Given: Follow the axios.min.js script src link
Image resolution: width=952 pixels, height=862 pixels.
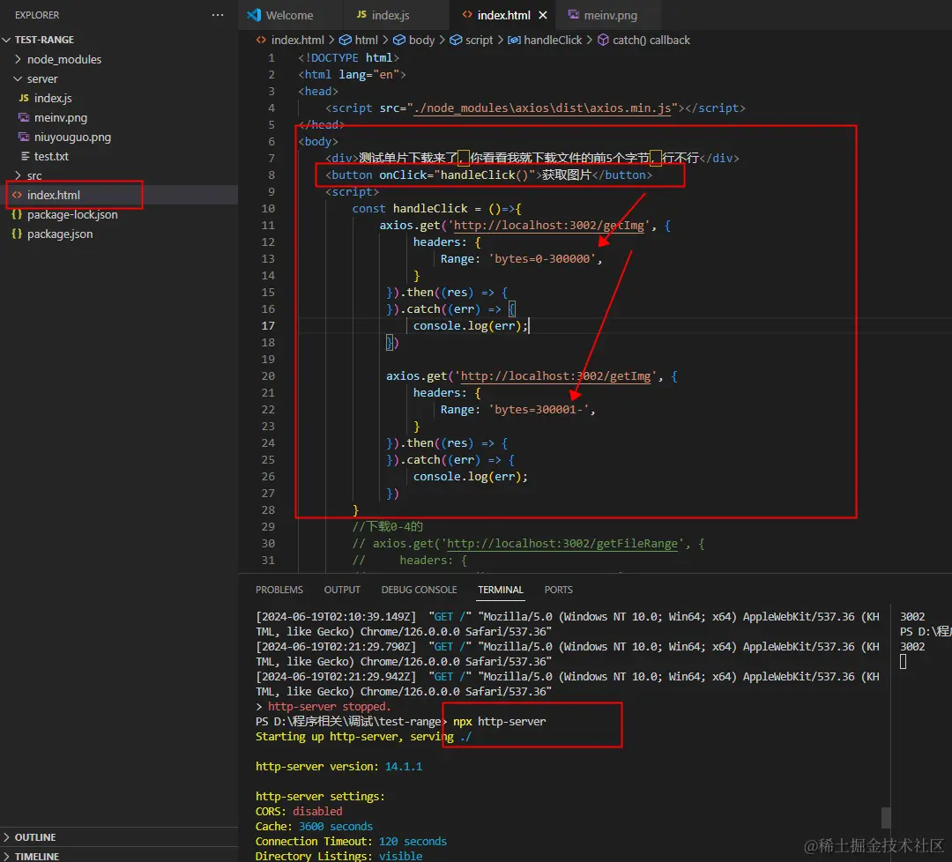Looking at the screenshot, I should tap(542, 108).
